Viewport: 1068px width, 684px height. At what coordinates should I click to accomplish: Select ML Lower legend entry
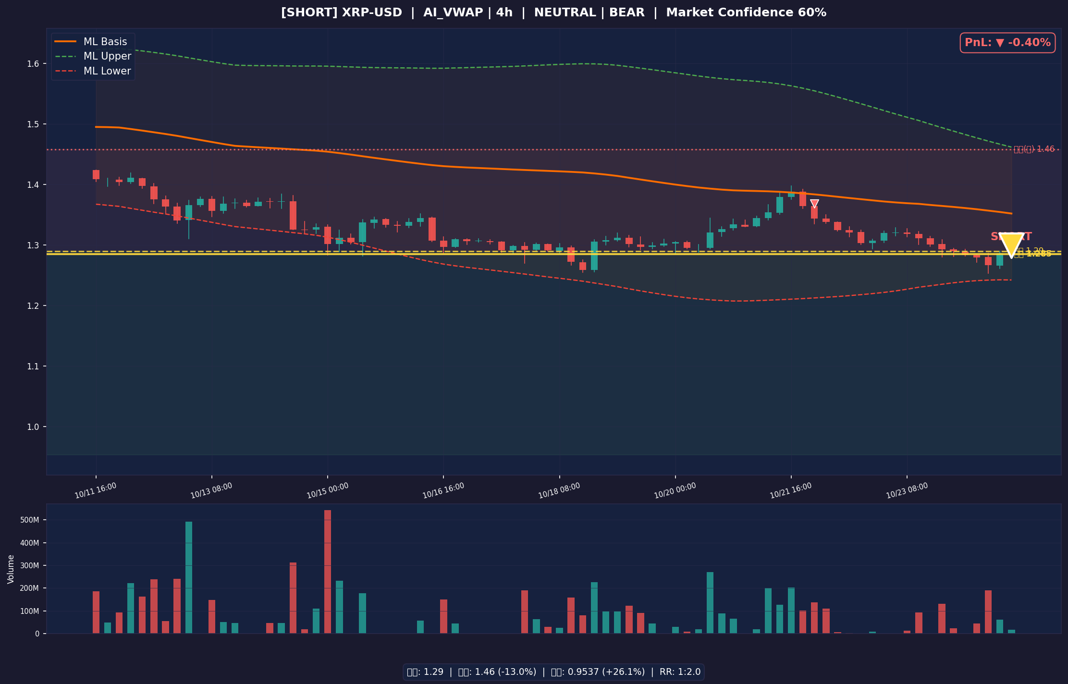pyautogui.click(x=93, y=71)
